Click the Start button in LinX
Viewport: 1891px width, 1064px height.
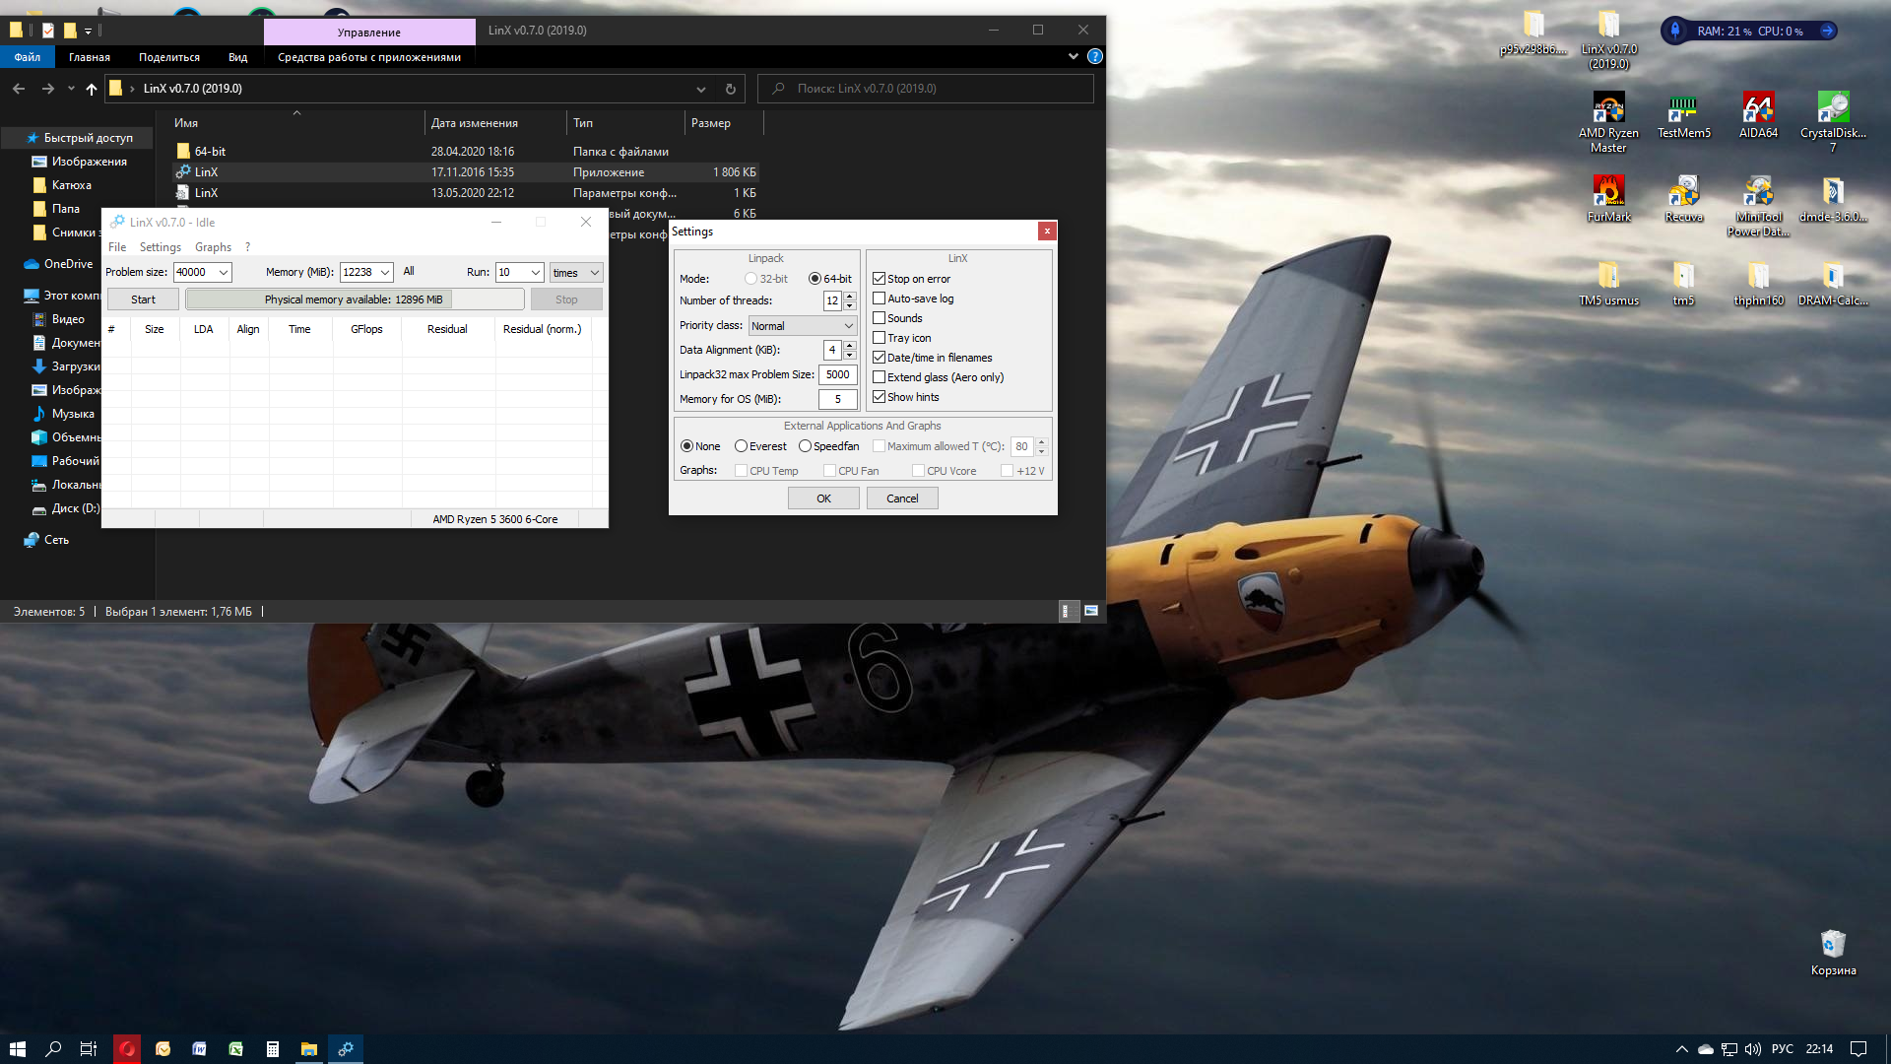143,299
